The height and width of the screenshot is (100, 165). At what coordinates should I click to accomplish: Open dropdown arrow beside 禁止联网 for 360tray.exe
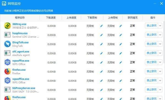point(160,26)
